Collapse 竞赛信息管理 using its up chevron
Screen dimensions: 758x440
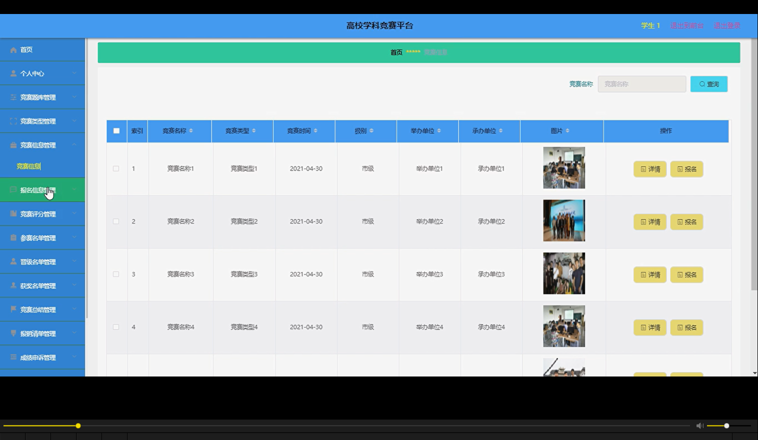(x=74, y=145)
